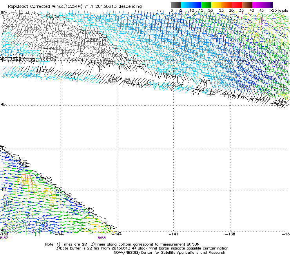Select the gray 0-5 knots legend swatch
Viewport: 290px width, 255px height.
(x=176, y=5)
